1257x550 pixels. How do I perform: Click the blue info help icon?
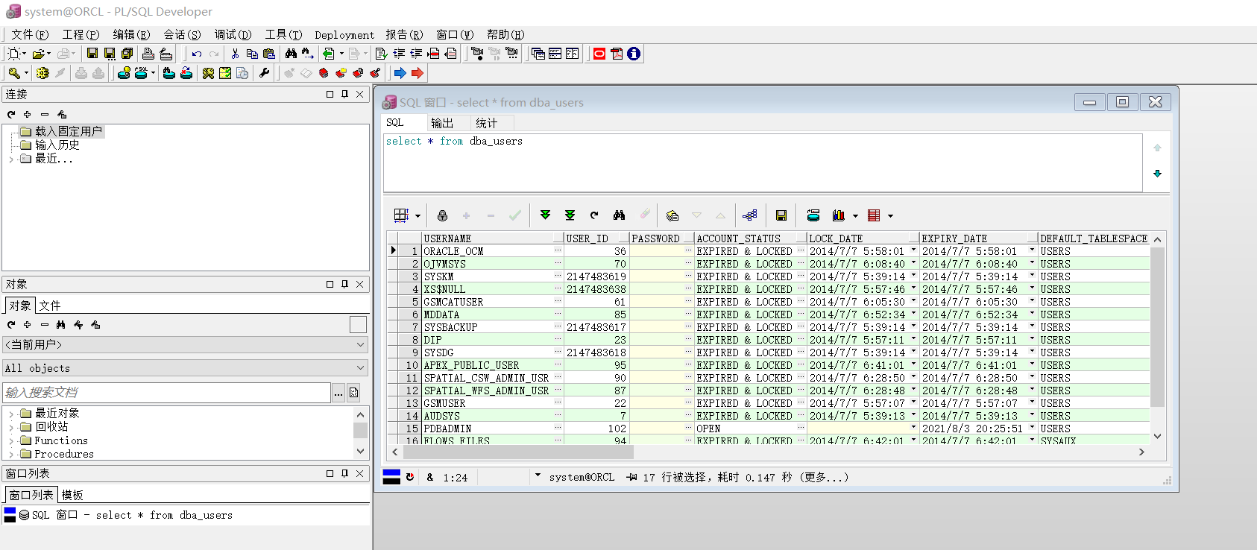coord(634,54)
